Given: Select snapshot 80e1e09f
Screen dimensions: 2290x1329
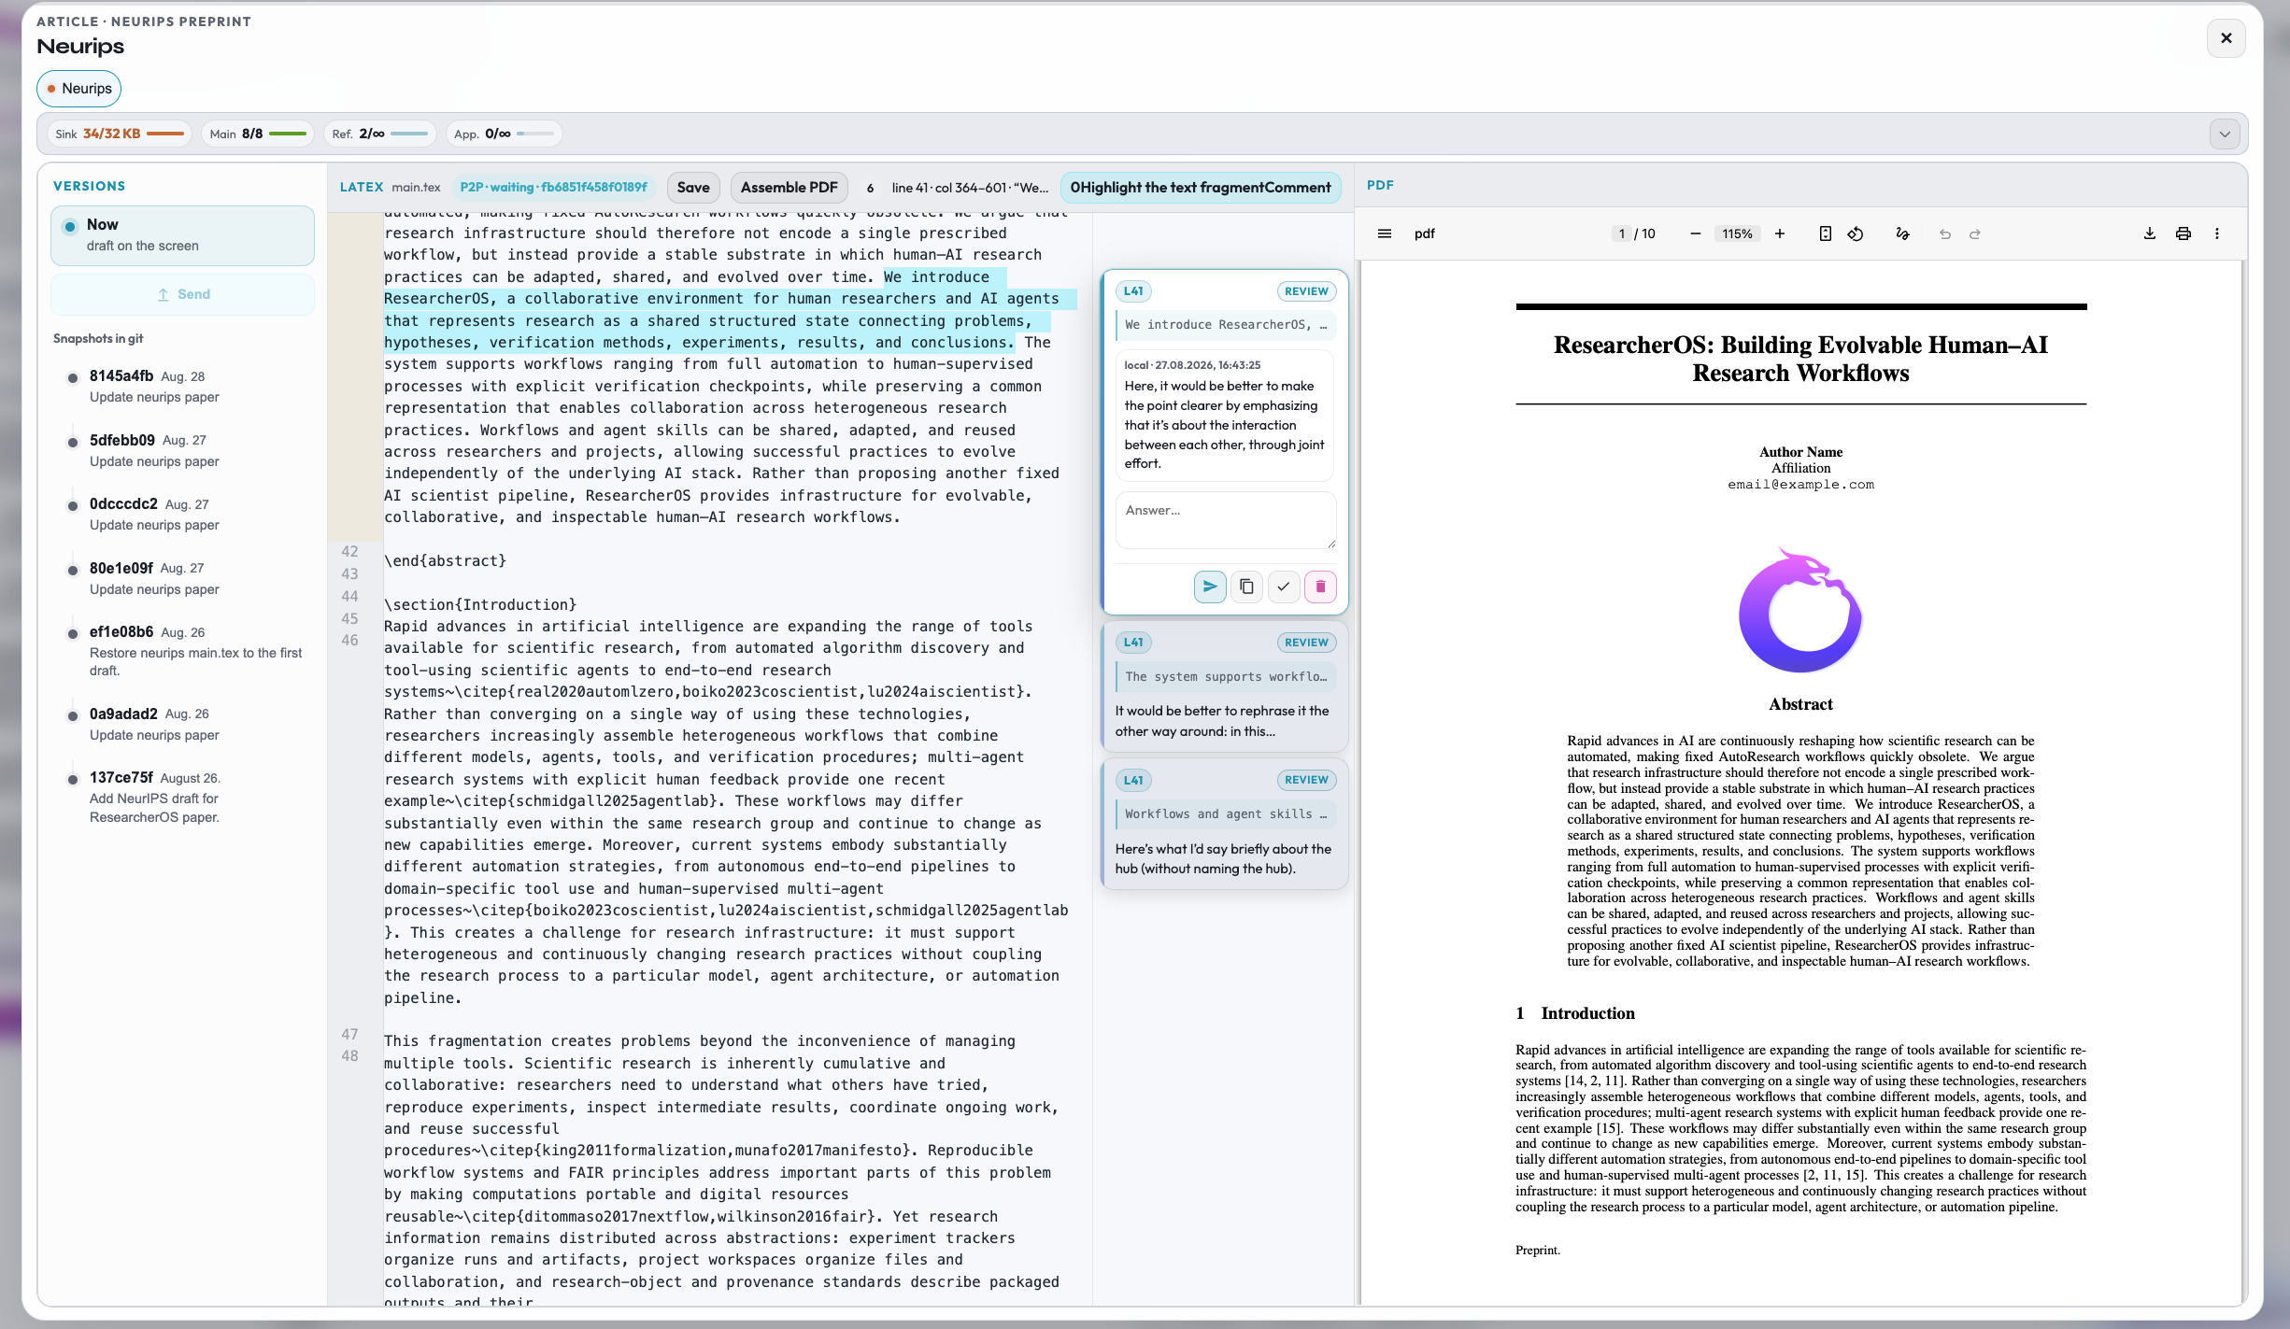Looking at the screenshot, I should [x=182, y=578].
